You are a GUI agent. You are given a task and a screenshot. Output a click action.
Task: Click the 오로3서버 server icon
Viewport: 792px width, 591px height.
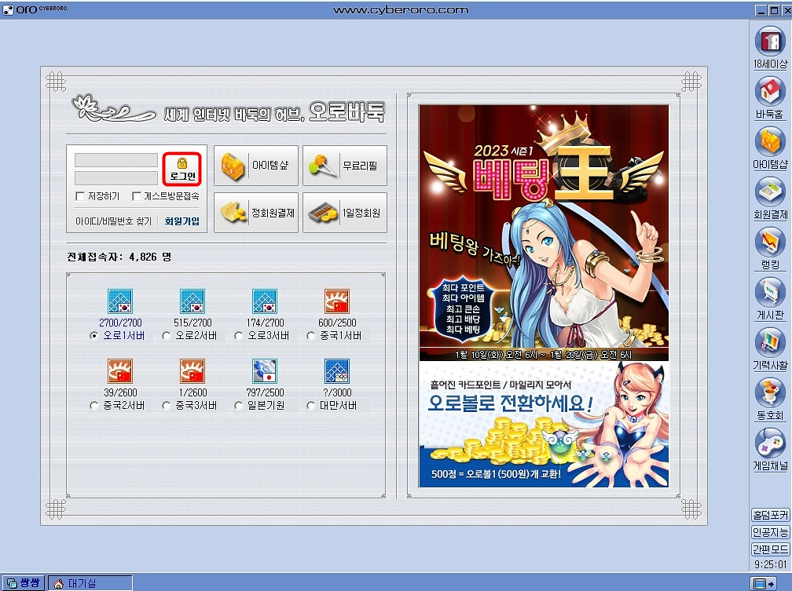(265, 301)
